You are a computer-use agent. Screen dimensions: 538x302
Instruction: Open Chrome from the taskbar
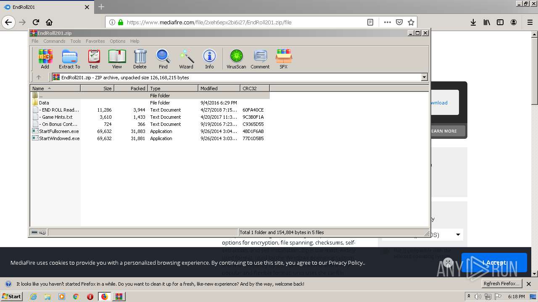(76, 296)
